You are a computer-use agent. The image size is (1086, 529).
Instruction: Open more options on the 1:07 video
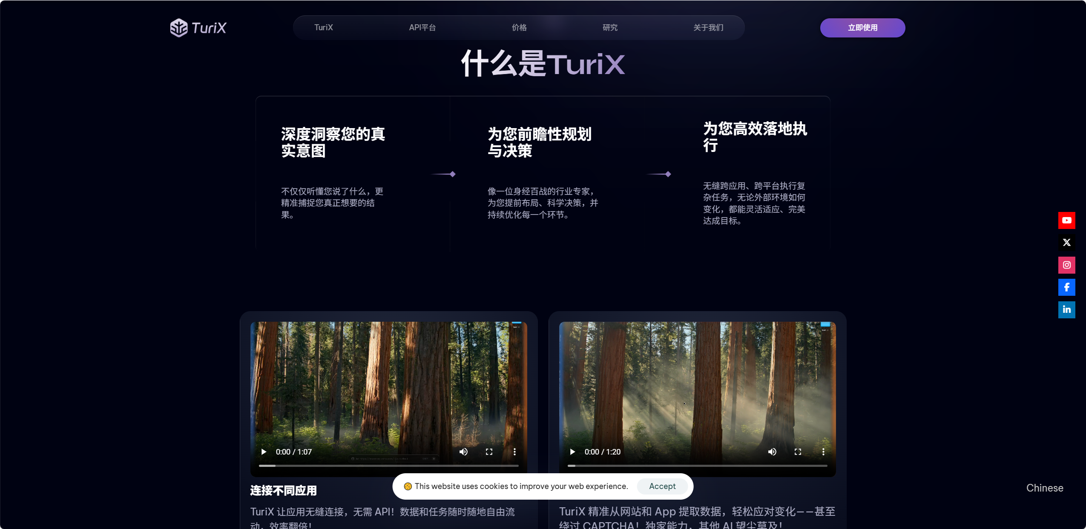[514, 452]
